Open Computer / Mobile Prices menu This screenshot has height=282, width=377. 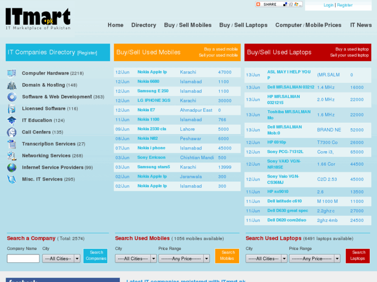[308, 25]
